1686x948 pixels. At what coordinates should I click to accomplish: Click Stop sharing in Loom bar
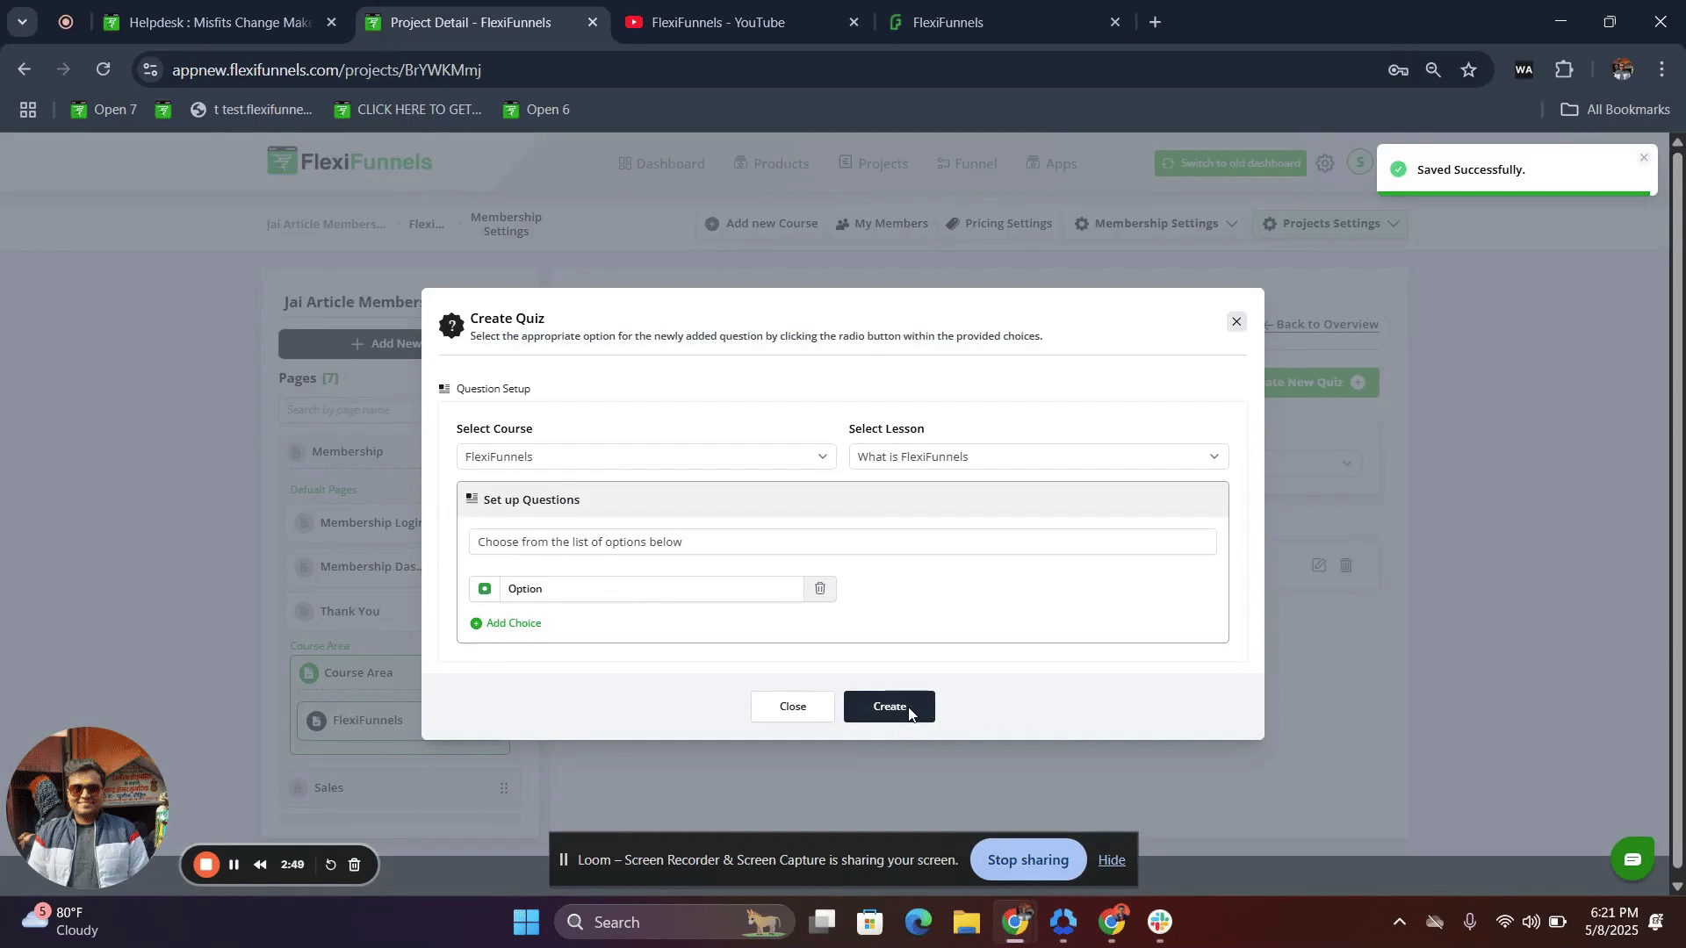1027,859
